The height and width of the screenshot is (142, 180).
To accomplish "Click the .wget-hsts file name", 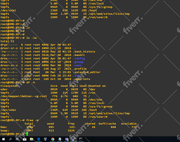I will 81,79.
